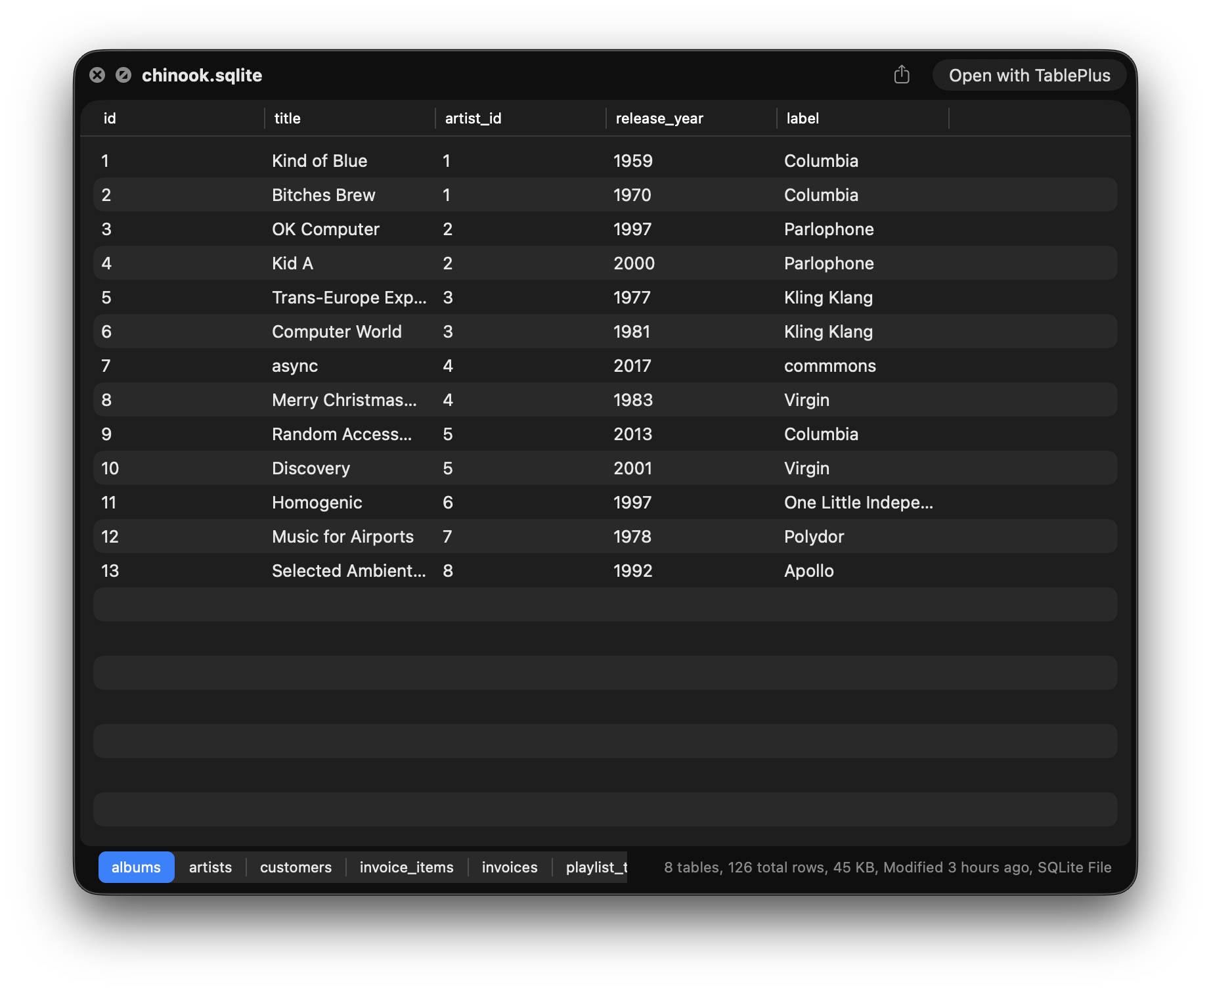Viewport: 1211px width, 992px height.
Task: Sort by the artist_id column header
Action: pos(473,118)
